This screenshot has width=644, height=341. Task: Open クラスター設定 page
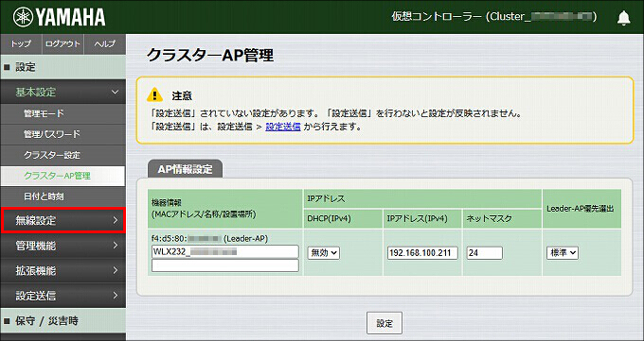tap(63, 155)
